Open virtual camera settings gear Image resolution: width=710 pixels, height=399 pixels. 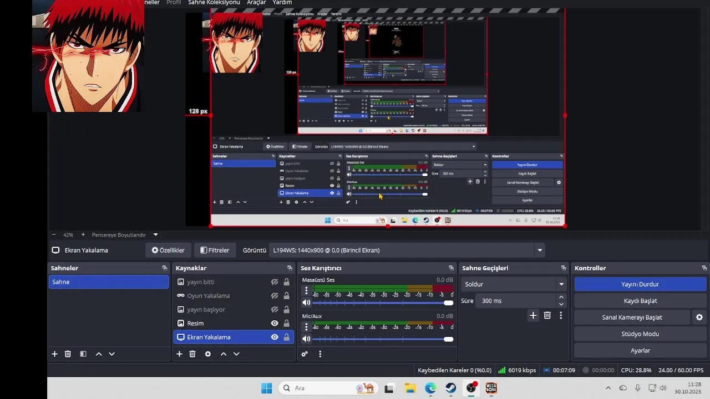tap(699, 318)
